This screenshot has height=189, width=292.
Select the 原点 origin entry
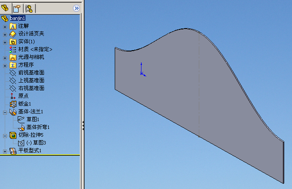pyautogui.click(x=23, y=96)
